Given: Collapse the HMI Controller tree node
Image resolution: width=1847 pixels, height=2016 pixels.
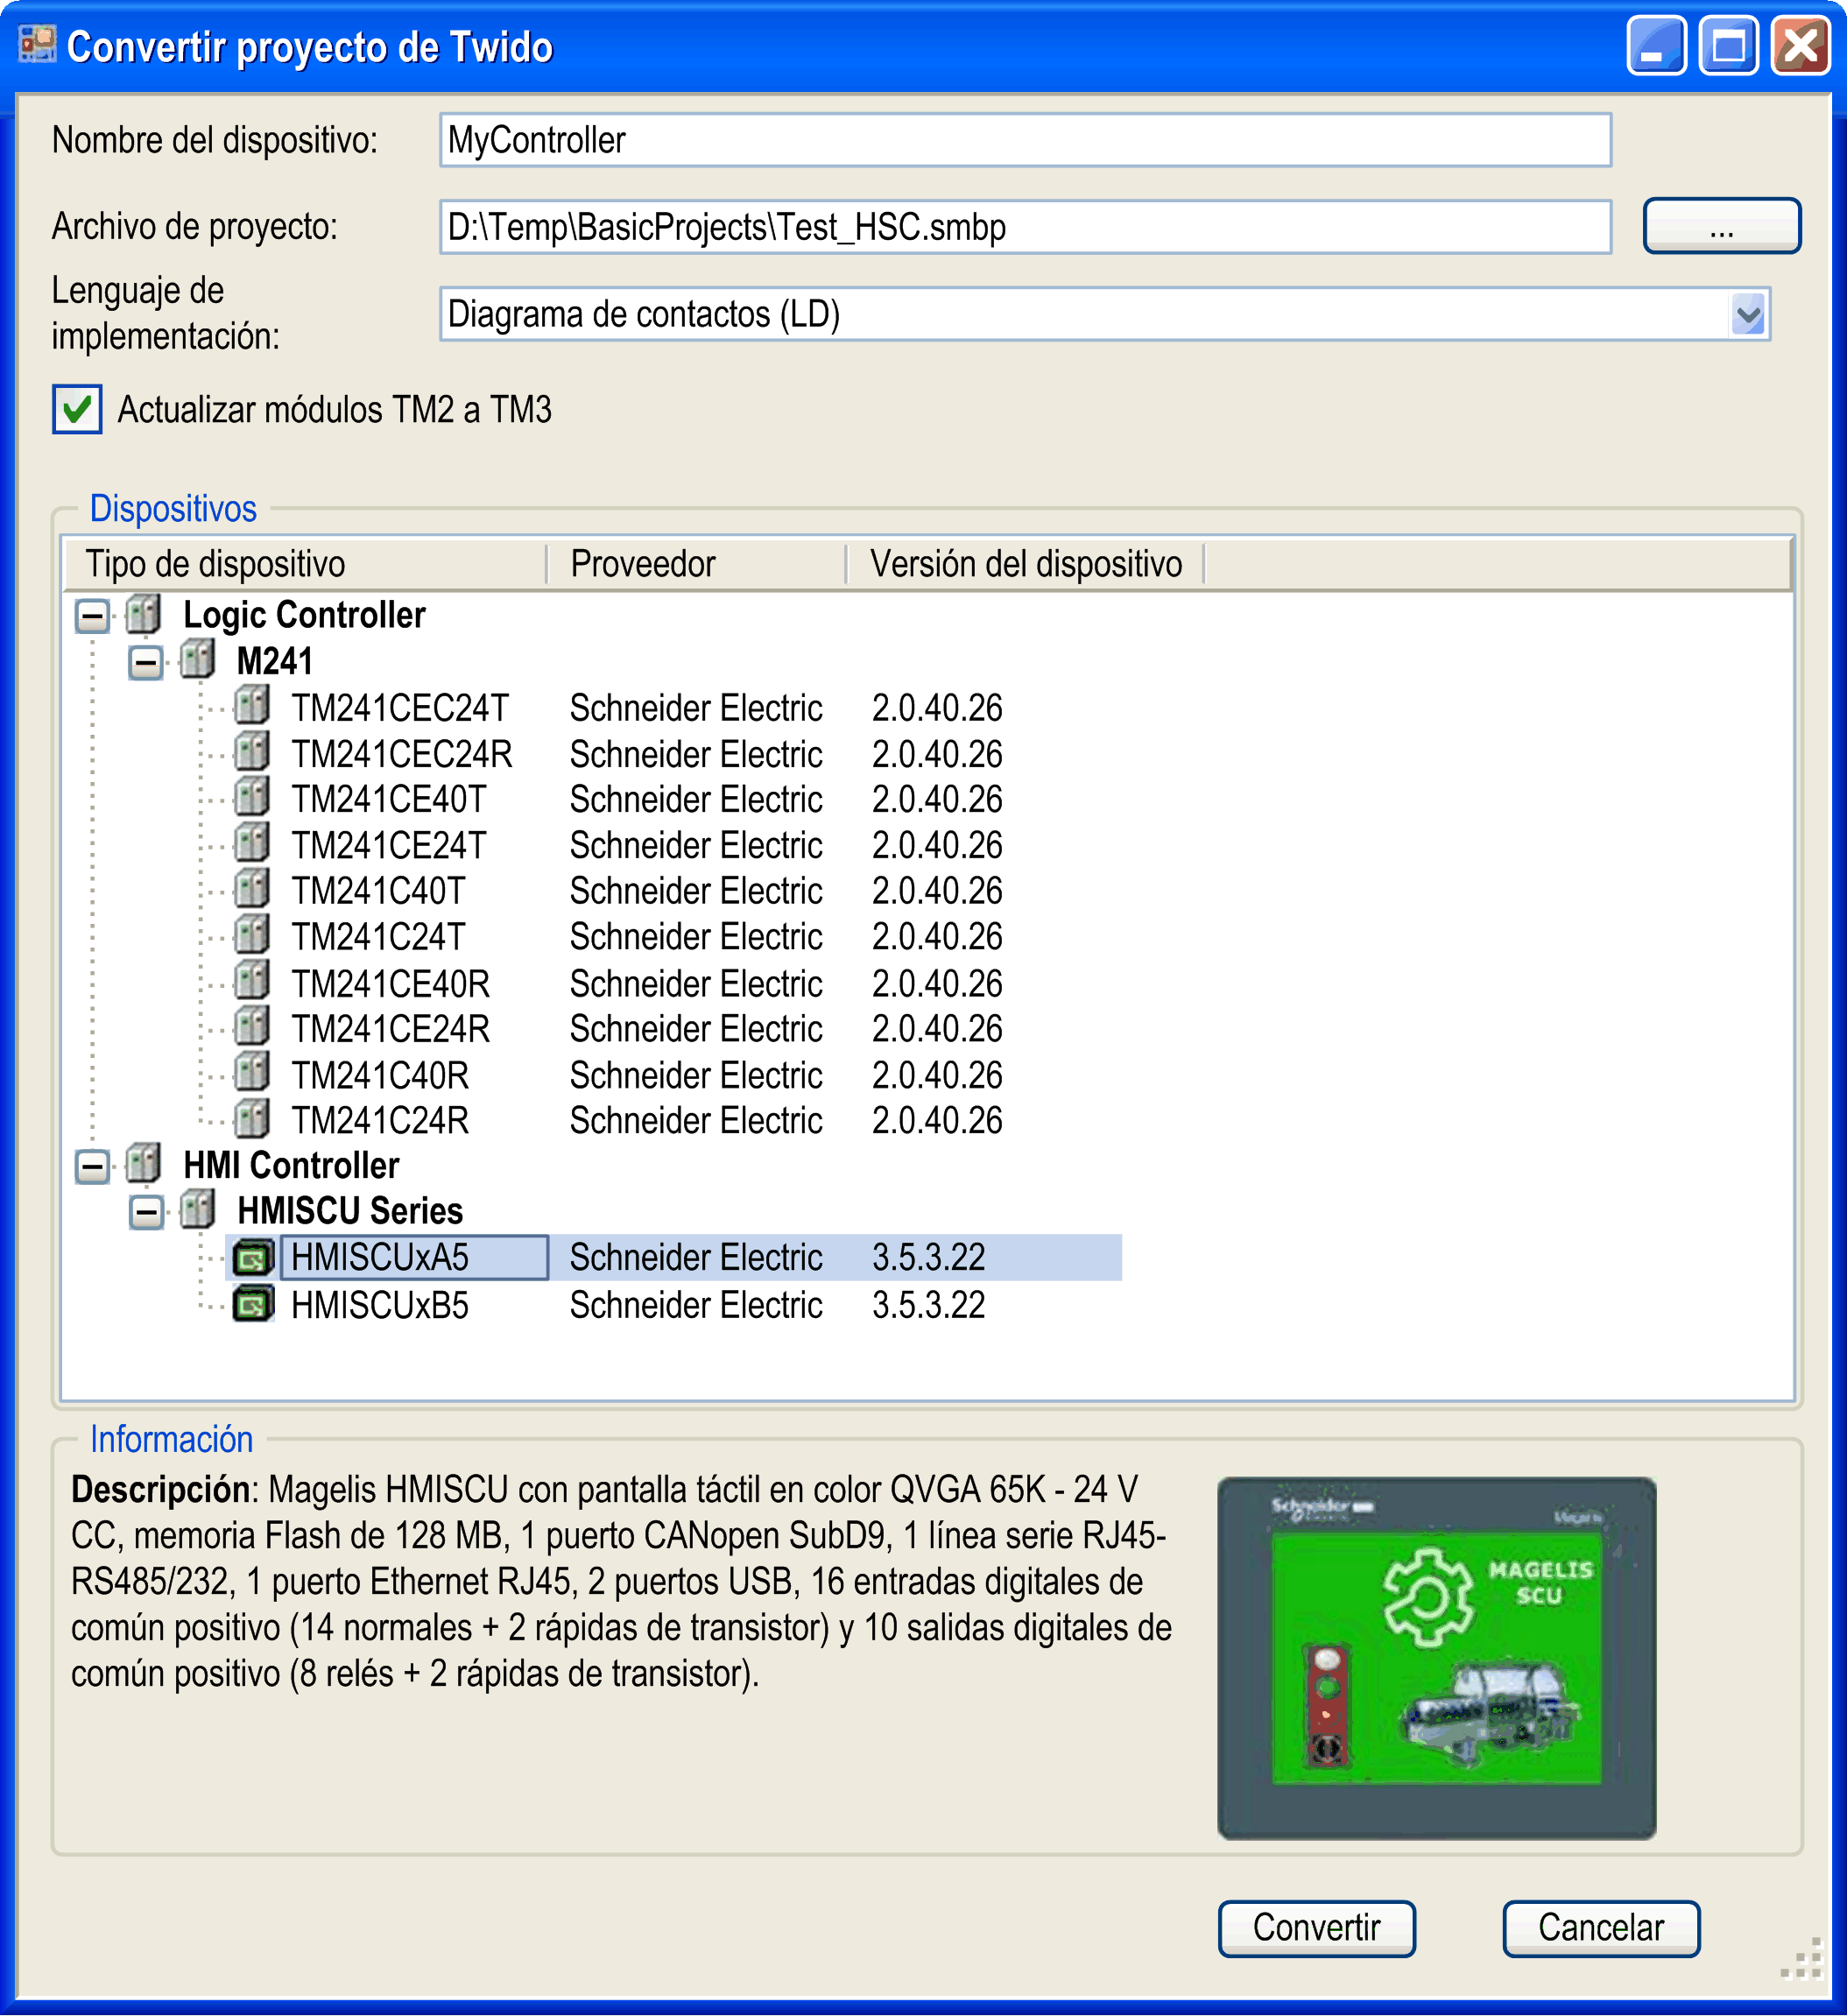Looking at the screenshot, I should pyautogui.click(x=93, y=1166).
